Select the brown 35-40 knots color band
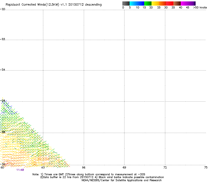This screenshot has width=208, height=182. click(177, 3)
